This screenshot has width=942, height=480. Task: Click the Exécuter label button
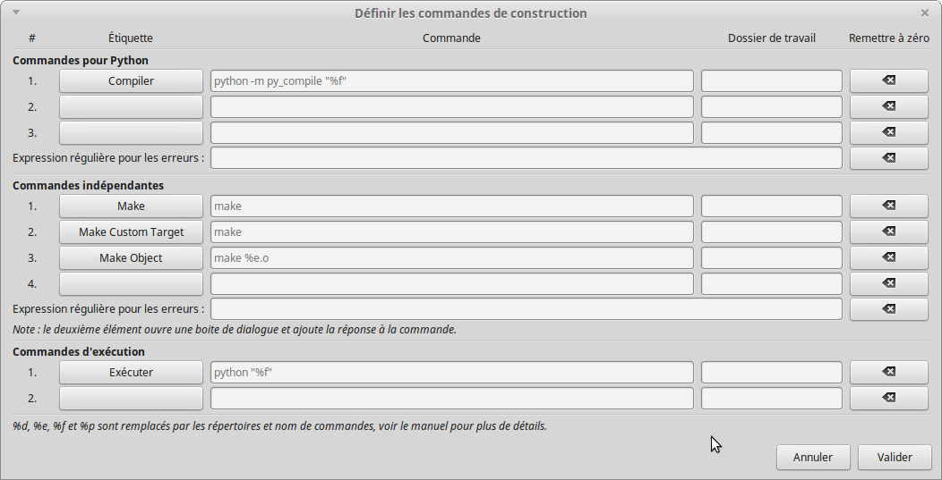click(131, 372)
